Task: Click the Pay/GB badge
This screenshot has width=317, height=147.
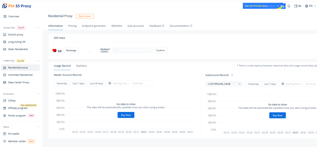Action: click(x=21, y=61)
